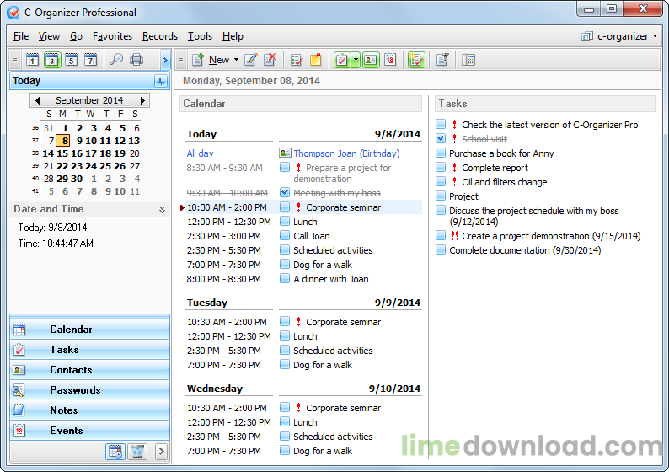The width and height of the screenshot is (669, 472).
Task: Open the Favorites menu
Action: 112,36
